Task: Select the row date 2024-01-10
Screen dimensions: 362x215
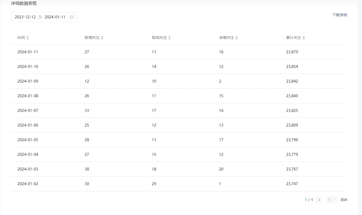Action: [28, 67]
